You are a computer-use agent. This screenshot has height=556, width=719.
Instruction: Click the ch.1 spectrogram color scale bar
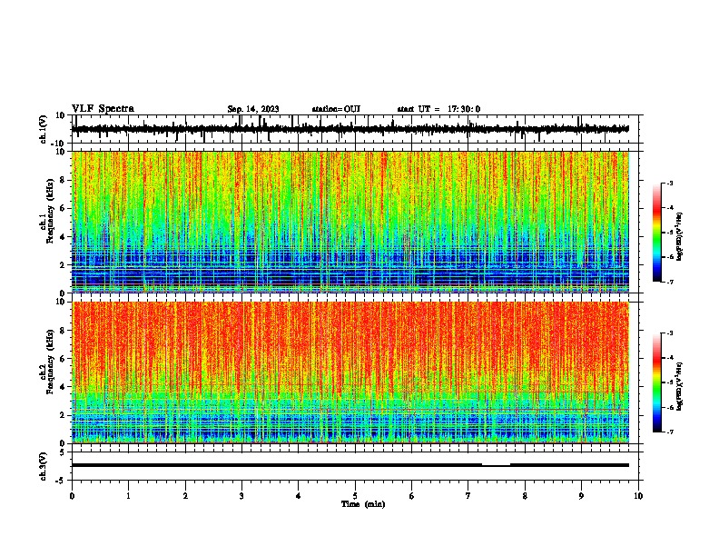coord(657,233)
